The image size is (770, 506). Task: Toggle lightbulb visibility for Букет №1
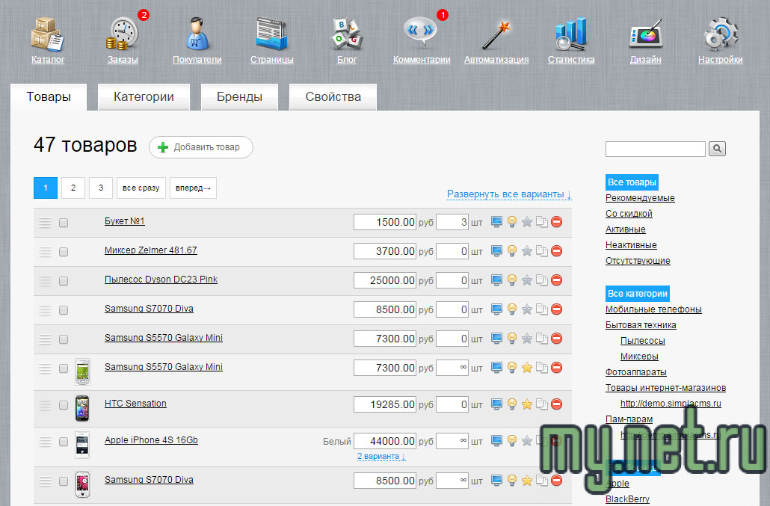(x=512, y=221)
